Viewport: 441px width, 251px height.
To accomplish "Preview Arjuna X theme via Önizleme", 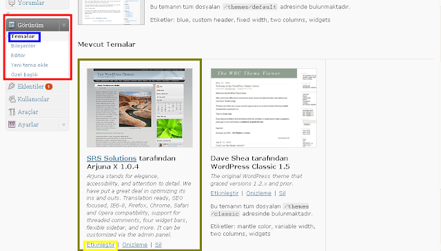I will pyautogui.click(x=135, y=245).
